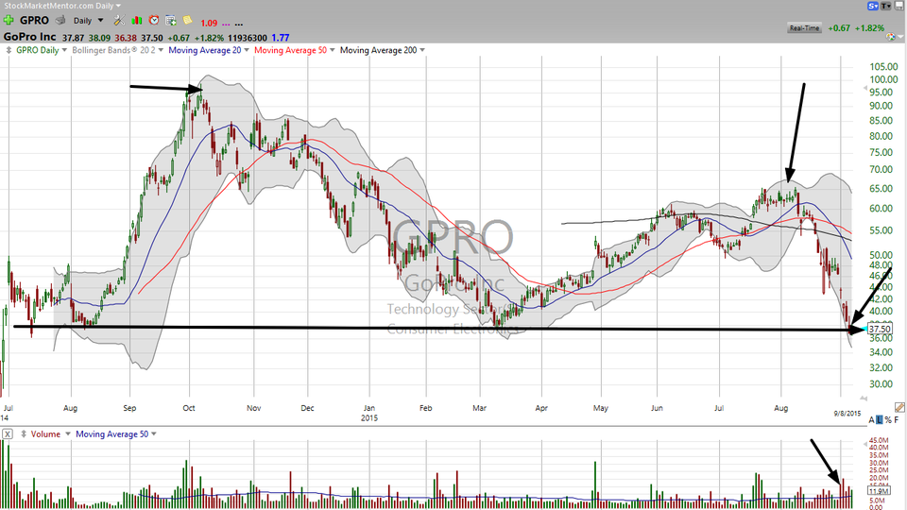Click the +1.82% change next to Real-Time

click(x=870, y=27)
